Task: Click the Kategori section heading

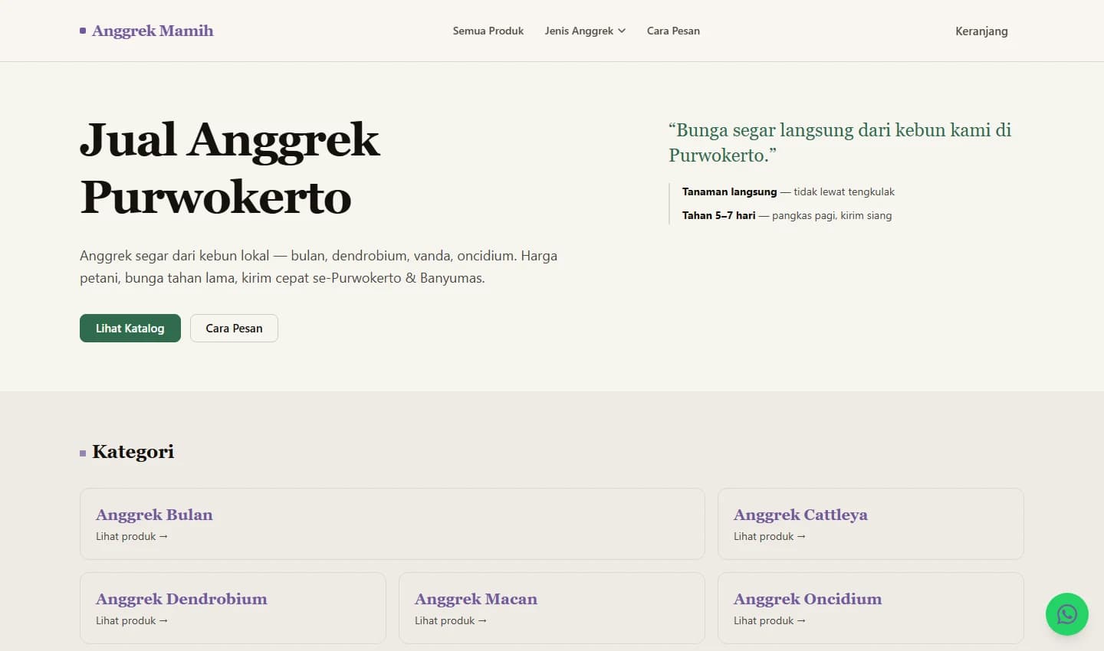Action: coord(133,452)
